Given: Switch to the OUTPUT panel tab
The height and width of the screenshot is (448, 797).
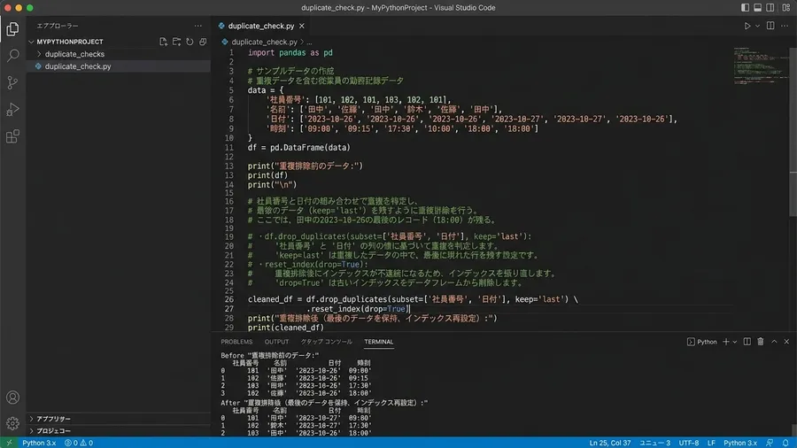Looking at the screenshot, I should 276,342.
